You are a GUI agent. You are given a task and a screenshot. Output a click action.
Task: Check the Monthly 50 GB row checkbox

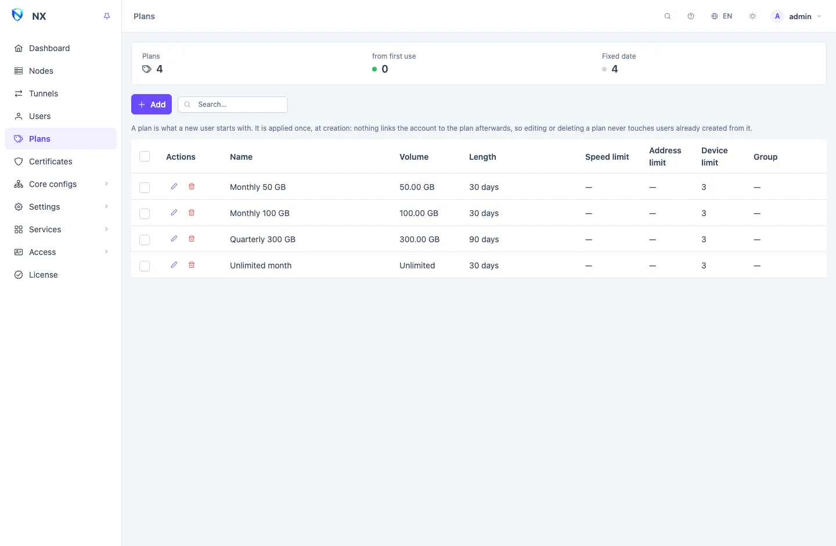pos(145,188)
